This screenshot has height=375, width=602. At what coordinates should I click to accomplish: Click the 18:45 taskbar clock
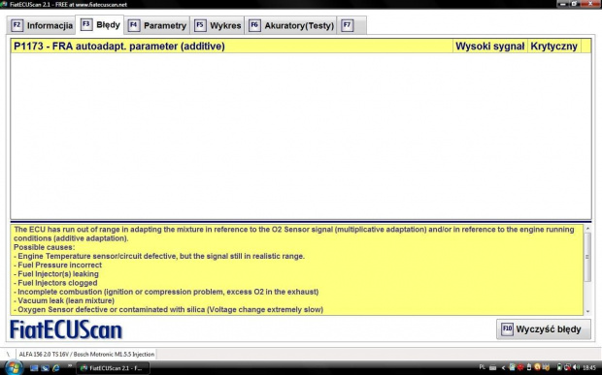589,367
